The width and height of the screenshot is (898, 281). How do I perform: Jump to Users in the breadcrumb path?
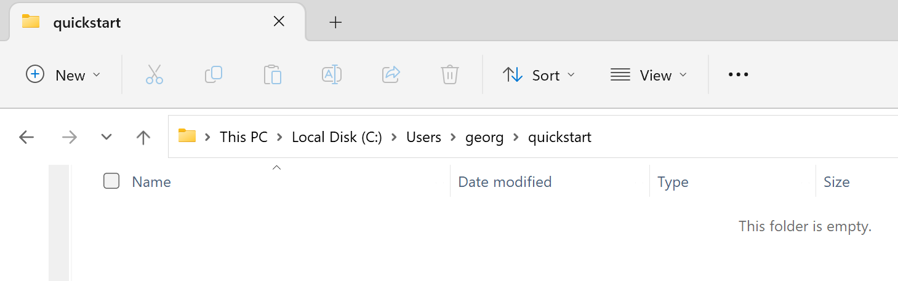click(423, 137)
